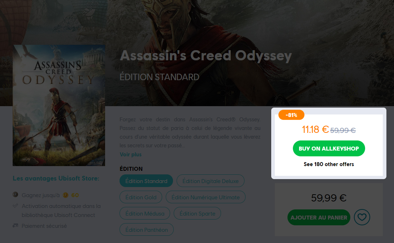The width and height of the screenshot is (394, 243).
Task: Add the game to wishlist with heart icon
Action: coord(362,217)
